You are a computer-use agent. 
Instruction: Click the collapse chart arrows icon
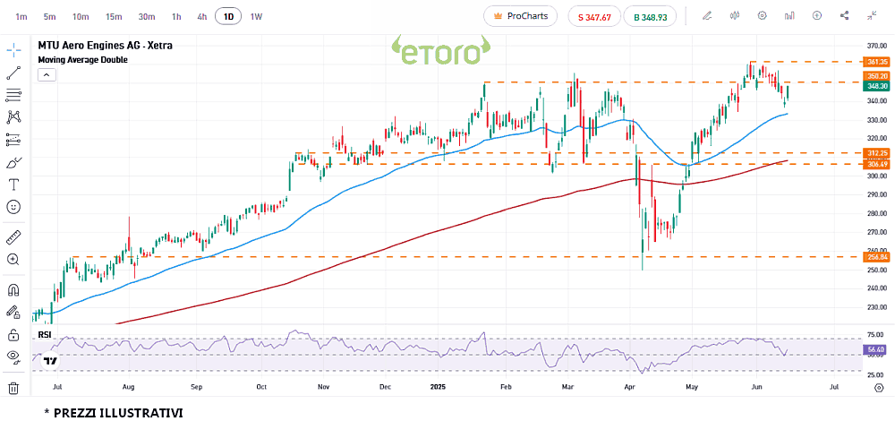[x=872, y=16]
